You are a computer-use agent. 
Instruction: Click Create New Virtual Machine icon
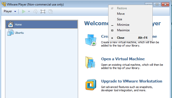91,40
